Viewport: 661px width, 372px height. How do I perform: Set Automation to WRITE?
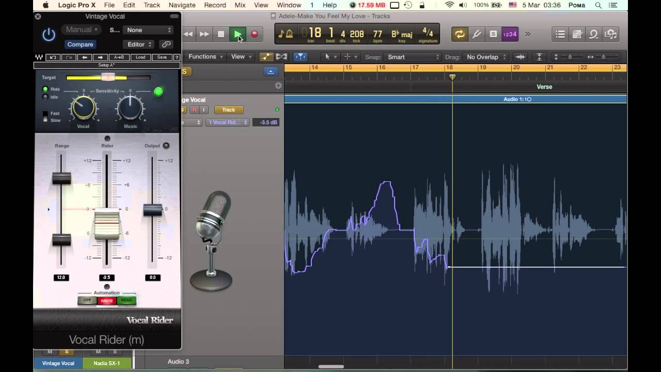(107, 301)
